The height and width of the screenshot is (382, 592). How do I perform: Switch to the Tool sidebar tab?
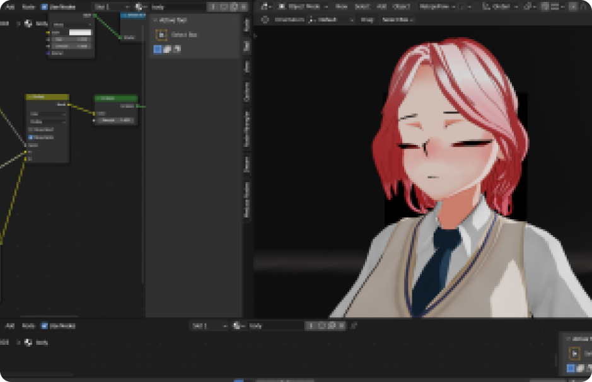pos(247,45)
